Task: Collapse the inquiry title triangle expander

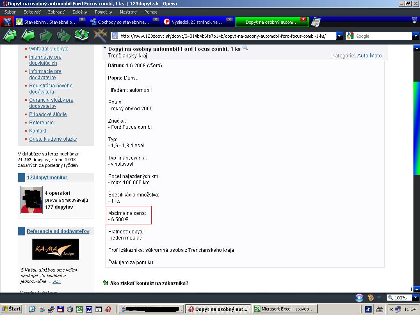Action: [x=105, y=48]
